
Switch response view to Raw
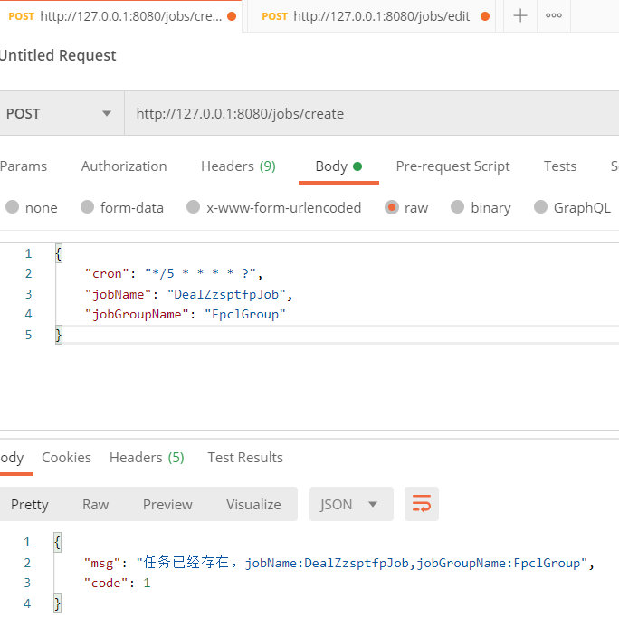(96, 504)
